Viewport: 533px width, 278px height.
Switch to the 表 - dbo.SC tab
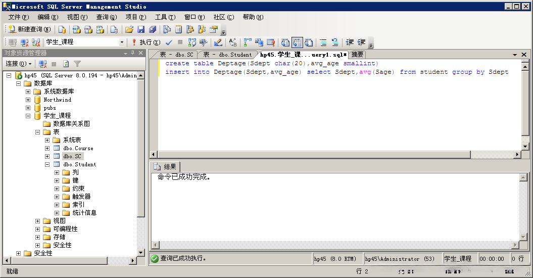pyautogui.click(x=176, y=55)
